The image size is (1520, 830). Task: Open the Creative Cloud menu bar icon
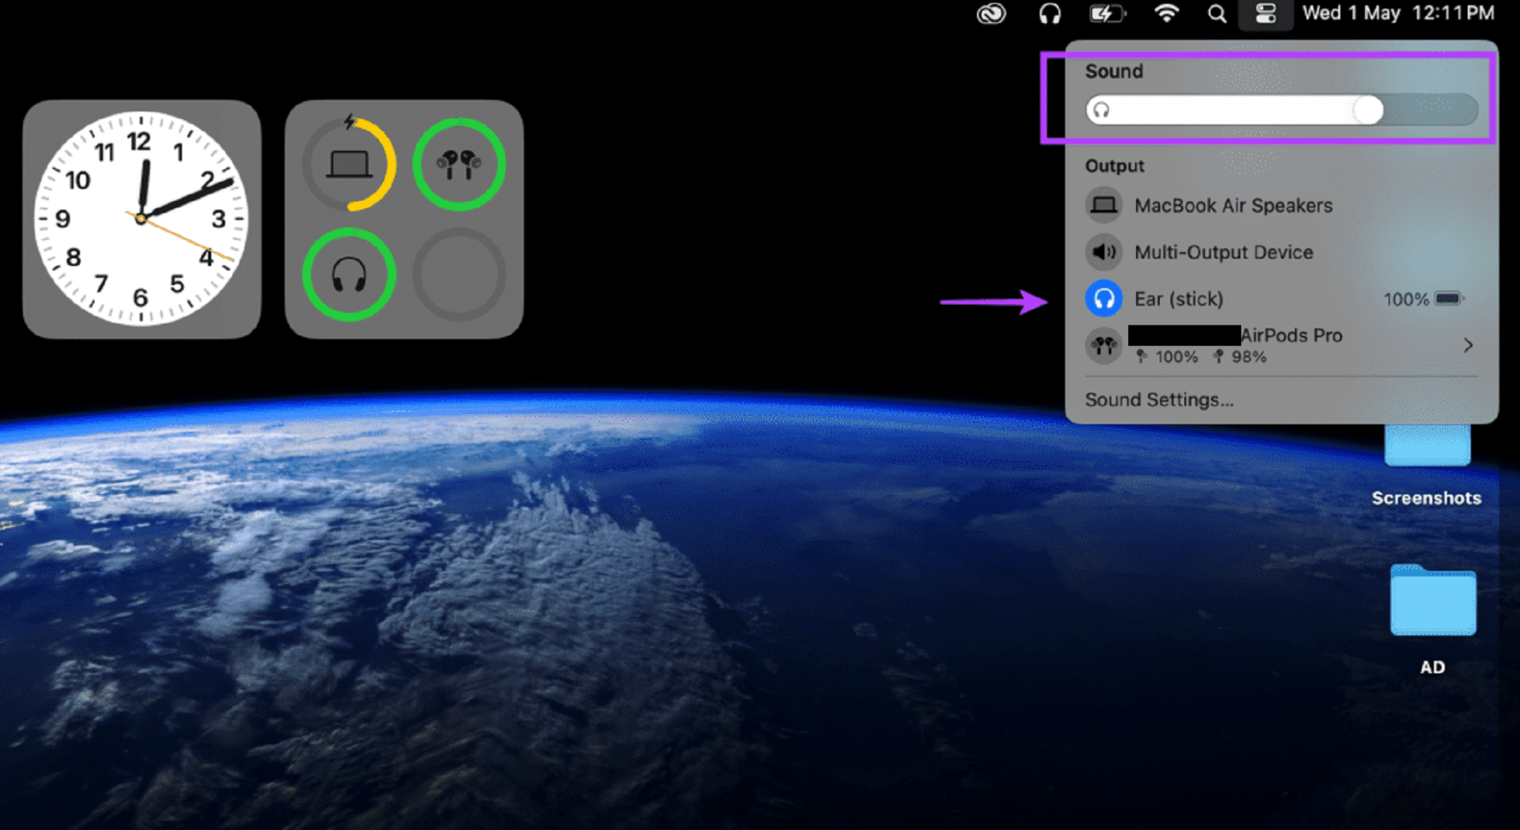pyautogui.click(x=990, y=13)
